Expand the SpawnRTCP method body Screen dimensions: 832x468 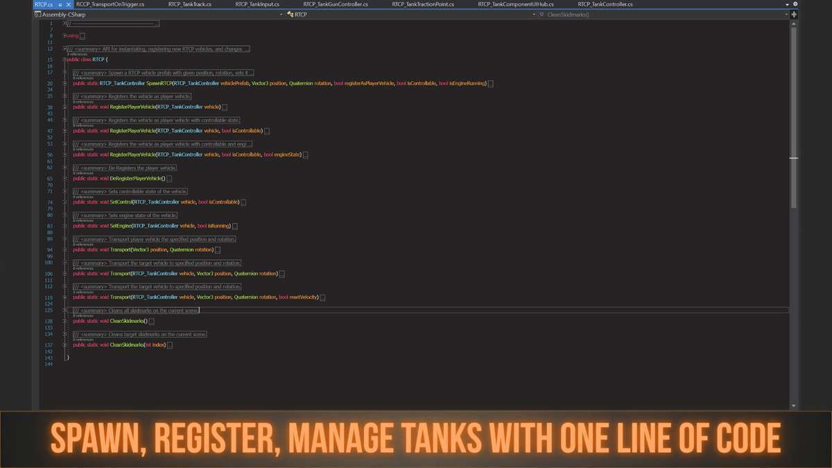coord(64,83)
